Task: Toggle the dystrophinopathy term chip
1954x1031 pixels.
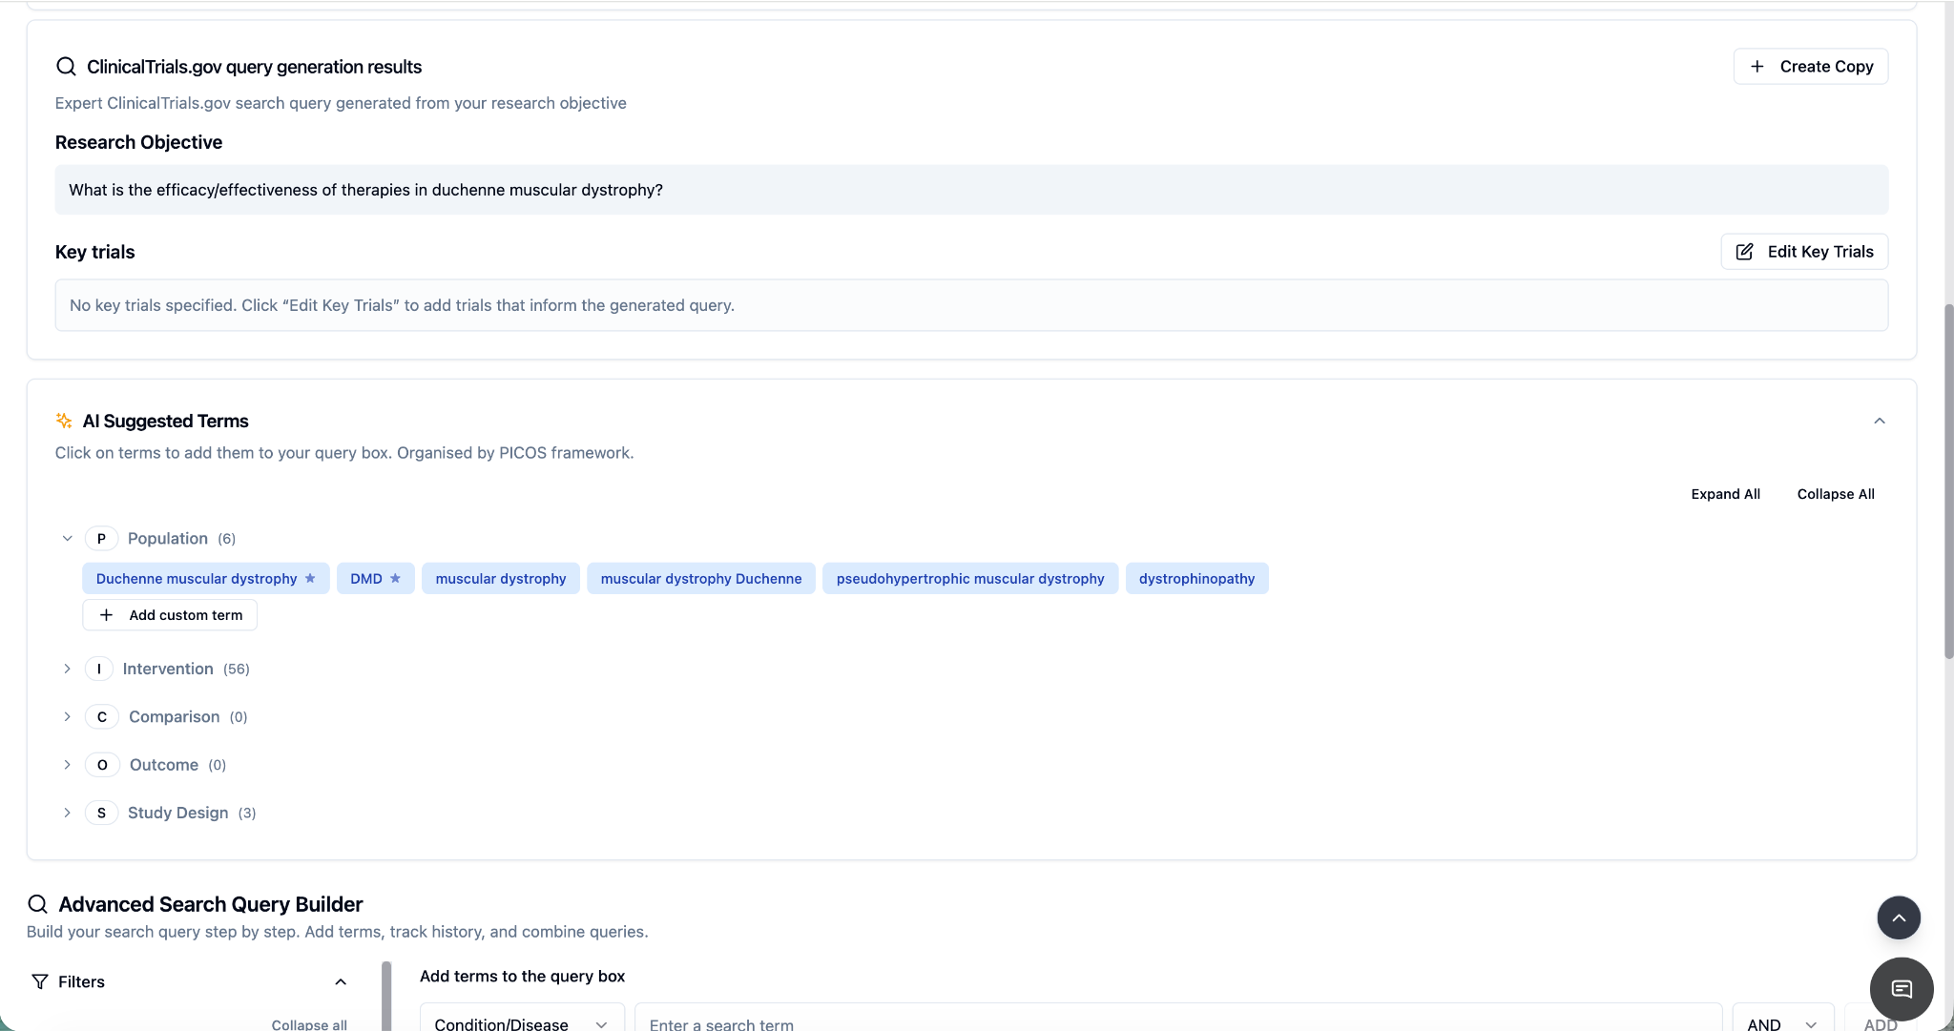Action: click(x=1196, y=579)
